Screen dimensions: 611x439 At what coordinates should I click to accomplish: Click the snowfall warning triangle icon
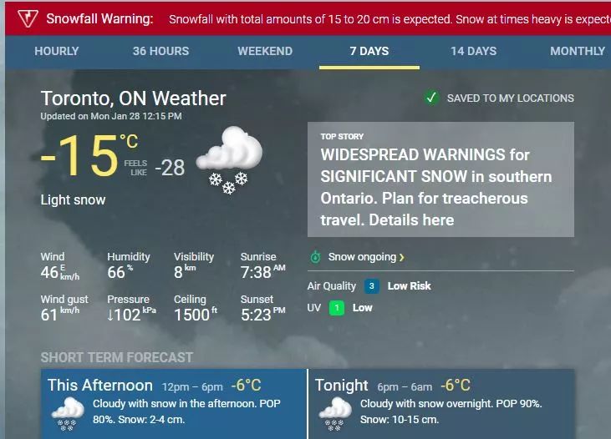(x=28, y=18)
